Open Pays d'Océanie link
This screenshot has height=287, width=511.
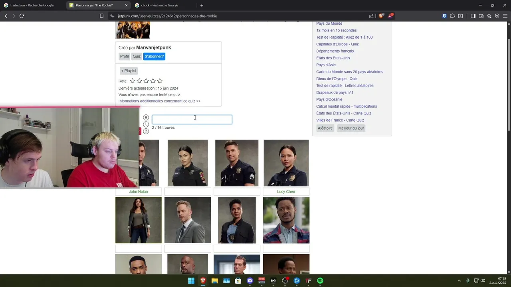coord(329,100)
